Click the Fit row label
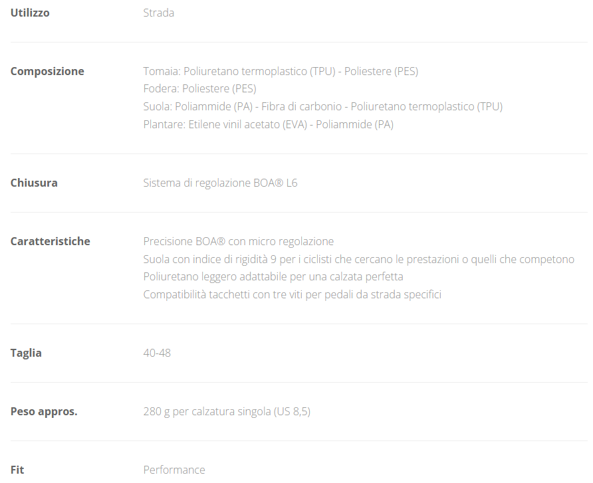Screen dimensions: 593x483 point(17,470)
